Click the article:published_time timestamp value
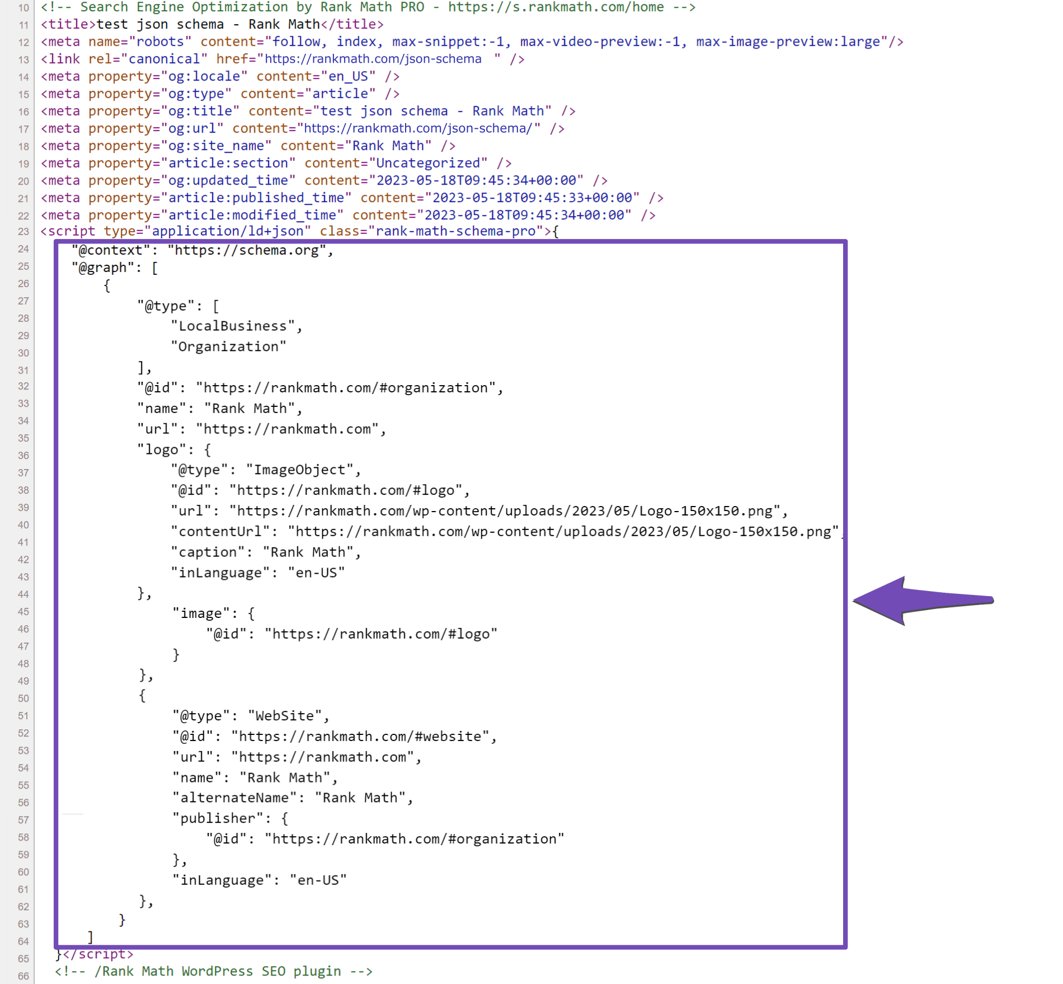The height and width of the screenshot is (984, 1063). click(532, 198)
